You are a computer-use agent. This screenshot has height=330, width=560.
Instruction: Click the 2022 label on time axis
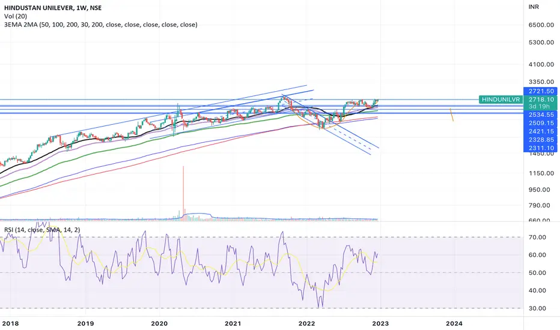[307, 323]
